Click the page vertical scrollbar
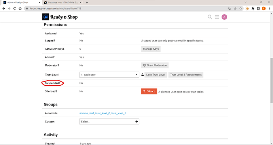Image resolution: width=273 pixels, height=145 pixels. point(271,80)
